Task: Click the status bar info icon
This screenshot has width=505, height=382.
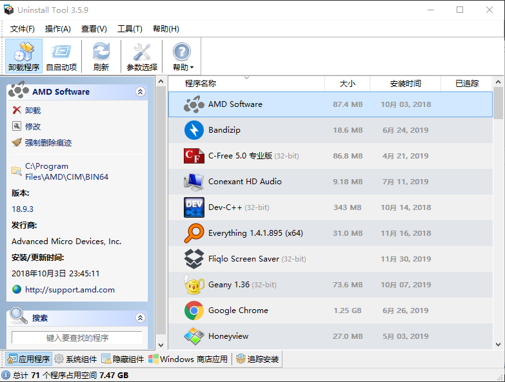Action: pyautogui.click(x=6, y=375)
